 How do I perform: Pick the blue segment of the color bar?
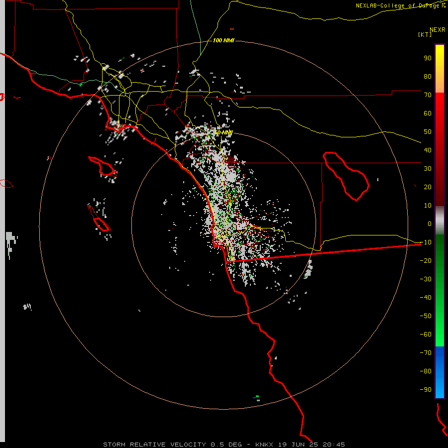tap(440, 372)
